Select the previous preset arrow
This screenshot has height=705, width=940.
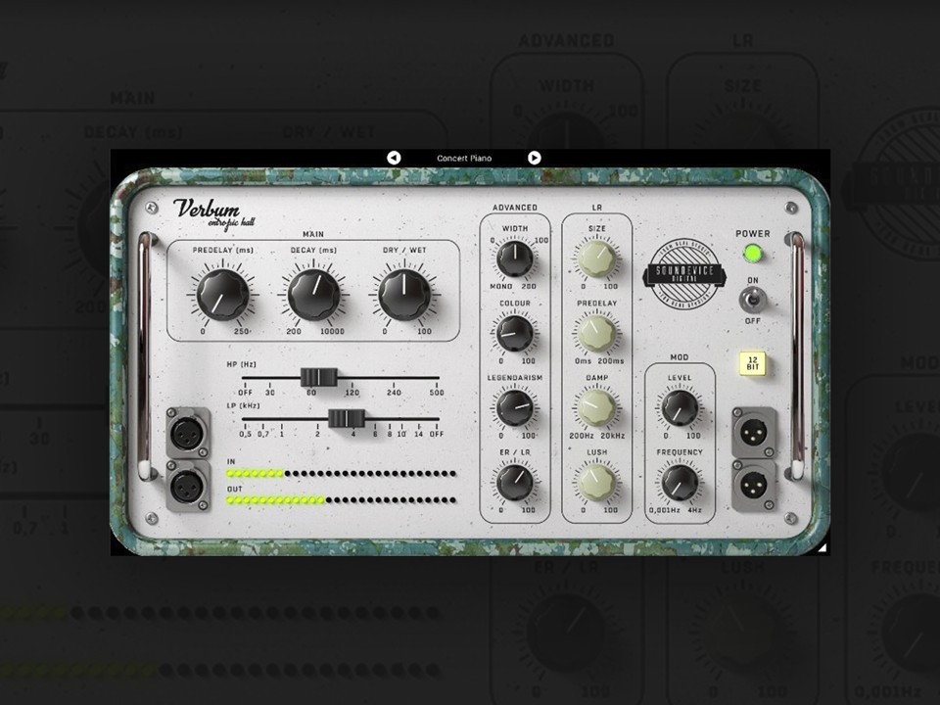pos(394,158)
